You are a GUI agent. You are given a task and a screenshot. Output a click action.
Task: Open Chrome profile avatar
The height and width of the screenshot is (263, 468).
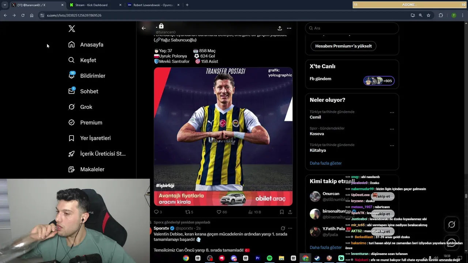coord(454,15)
